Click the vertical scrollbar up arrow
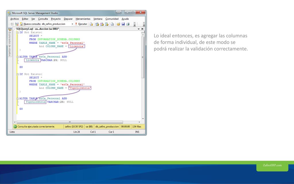The width and height of the screenshot is (294, 184). pos(143,35)
